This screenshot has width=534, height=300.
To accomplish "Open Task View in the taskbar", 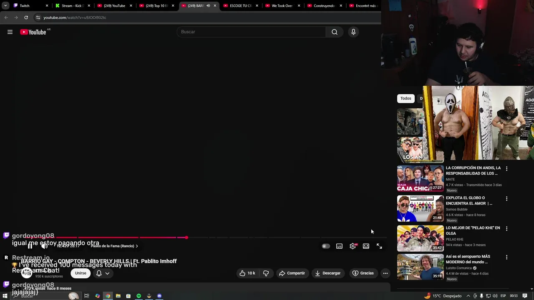I will [87, 296].
